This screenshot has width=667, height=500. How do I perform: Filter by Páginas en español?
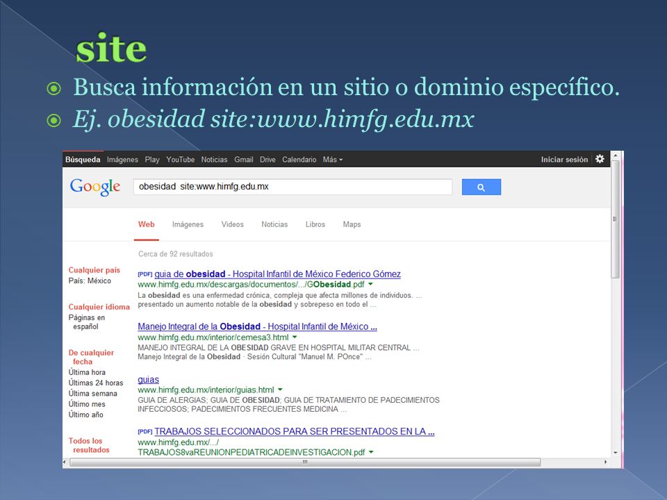coord(87,322)
